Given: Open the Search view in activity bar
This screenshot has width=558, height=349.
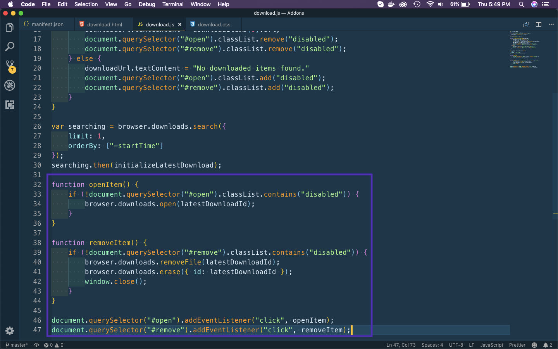Looking at the screenshot, I should 10,47.
